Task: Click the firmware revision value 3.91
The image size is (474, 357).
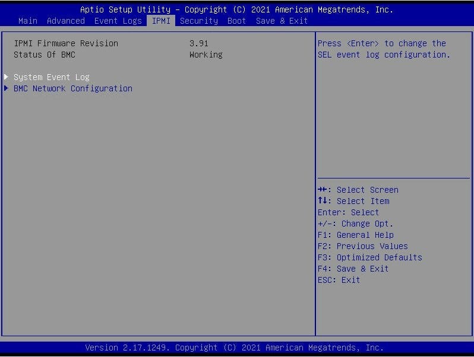Action: click(x=198, y=43)
